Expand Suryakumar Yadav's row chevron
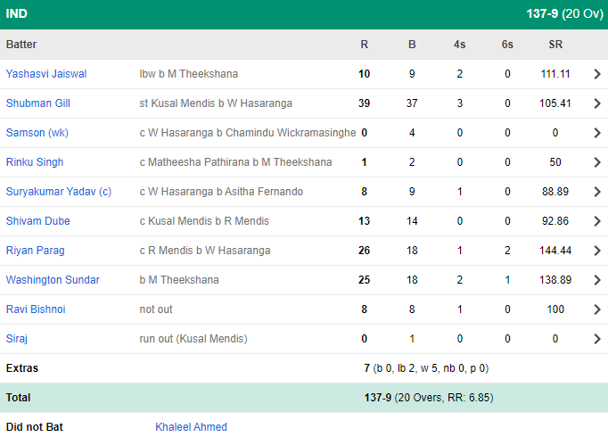 point(597,192)
